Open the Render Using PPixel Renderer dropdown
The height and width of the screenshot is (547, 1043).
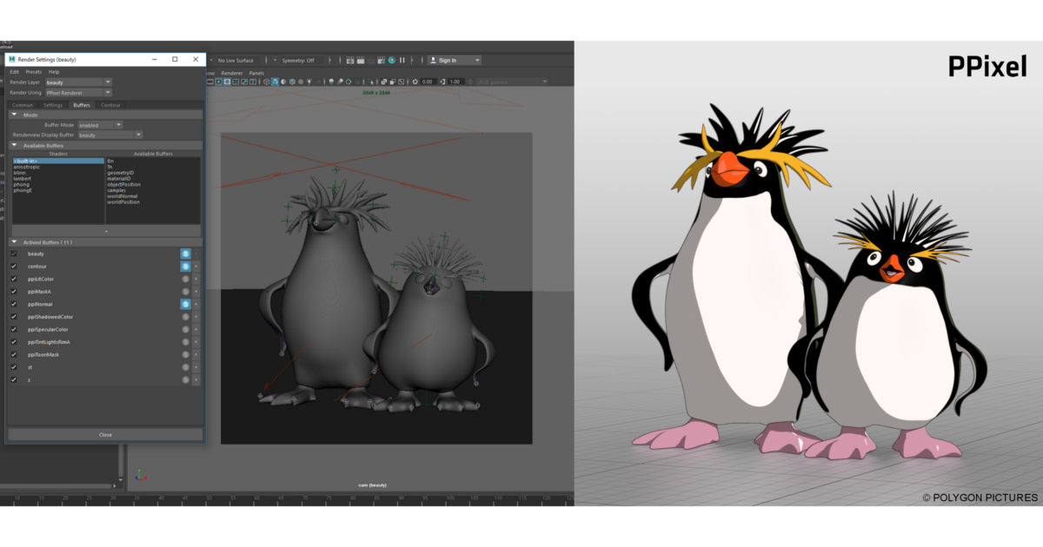(78, 92)
